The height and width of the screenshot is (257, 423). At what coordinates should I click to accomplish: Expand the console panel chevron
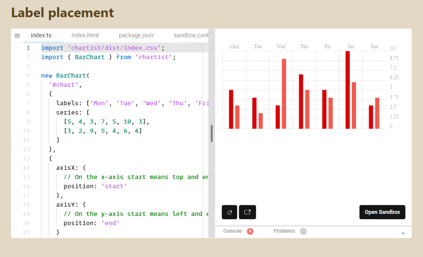coord(403,233)
